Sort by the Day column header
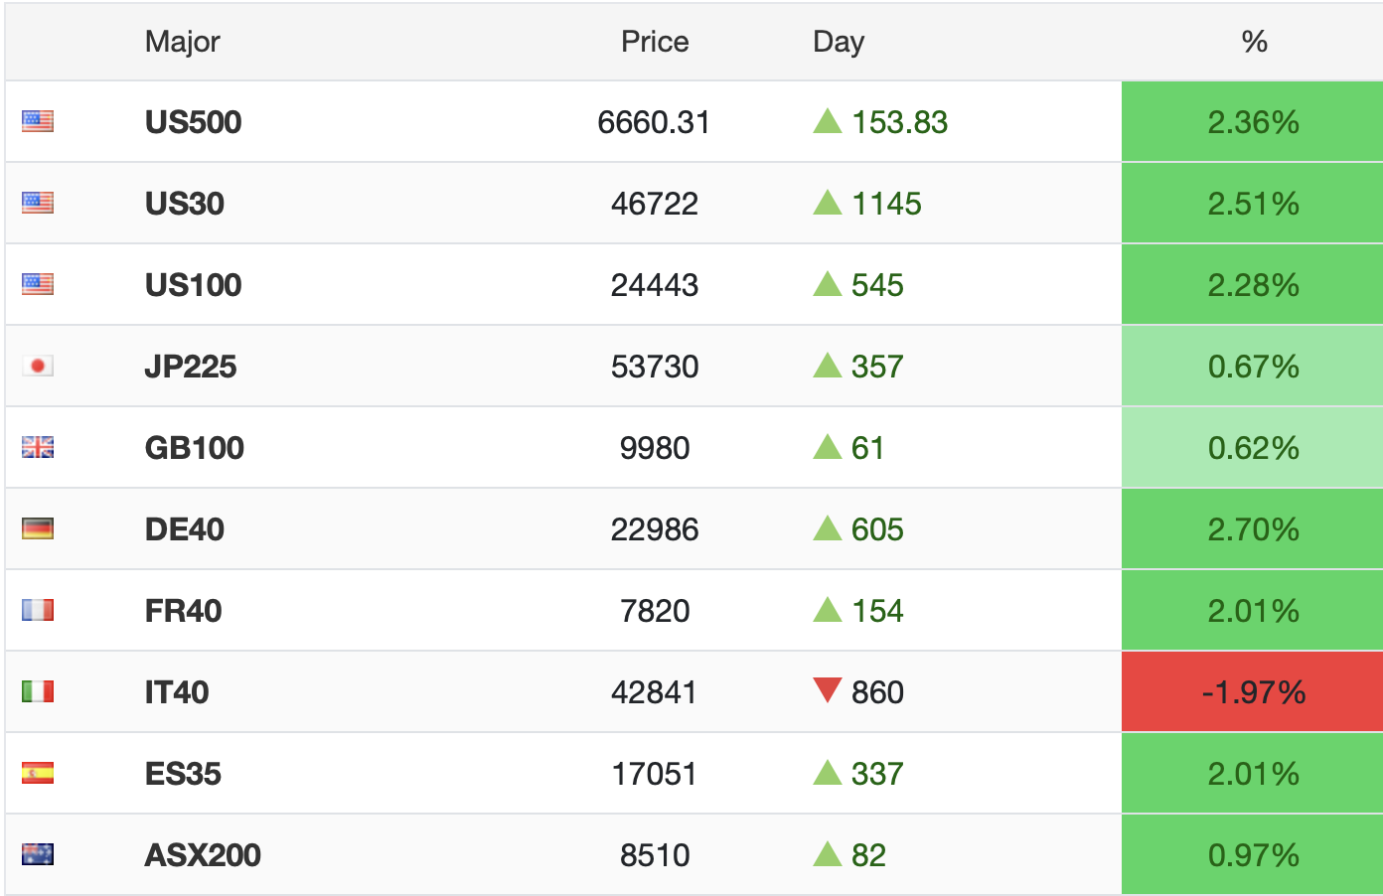Image resolution: width=1383 pixels, height=896 pixels. [x=839, y=42]
